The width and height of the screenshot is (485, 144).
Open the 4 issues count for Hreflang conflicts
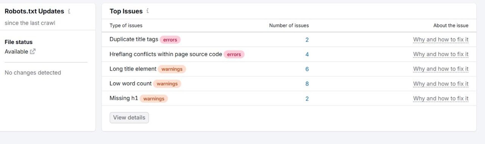pyautogui.click(x=307, y=54)
